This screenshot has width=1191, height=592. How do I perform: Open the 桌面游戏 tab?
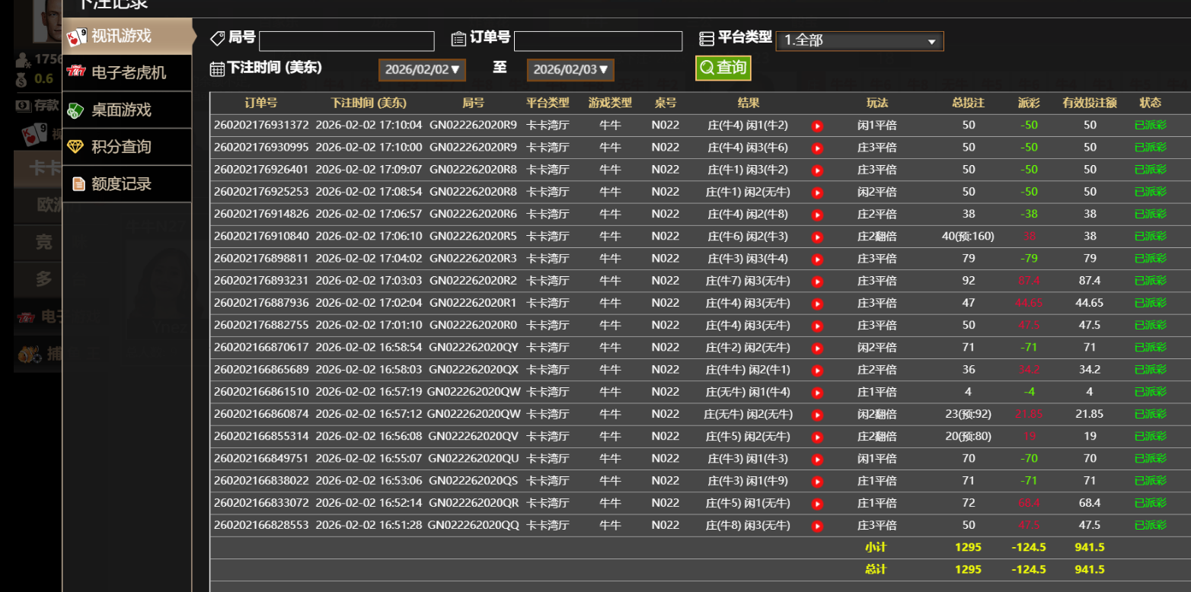pyautogui.click(x=121, y=110)
